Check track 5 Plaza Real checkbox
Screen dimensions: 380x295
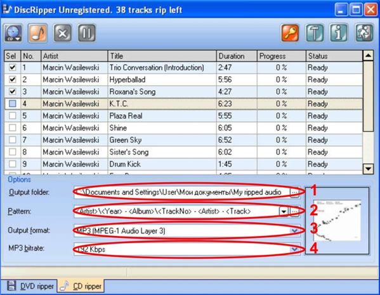tap(12, 115)
